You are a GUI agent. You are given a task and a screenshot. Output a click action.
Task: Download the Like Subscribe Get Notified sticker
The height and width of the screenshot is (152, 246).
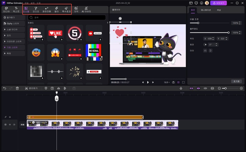pyautogui.click(x=42, y=40)
